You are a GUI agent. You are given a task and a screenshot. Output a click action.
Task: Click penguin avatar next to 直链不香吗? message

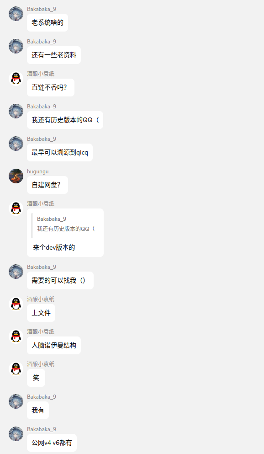click(x=16, y=79)
